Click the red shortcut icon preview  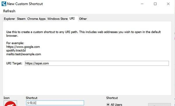coord(10,103)
